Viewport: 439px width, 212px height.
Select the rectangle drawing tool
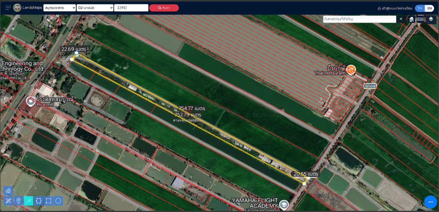[48, 201]
